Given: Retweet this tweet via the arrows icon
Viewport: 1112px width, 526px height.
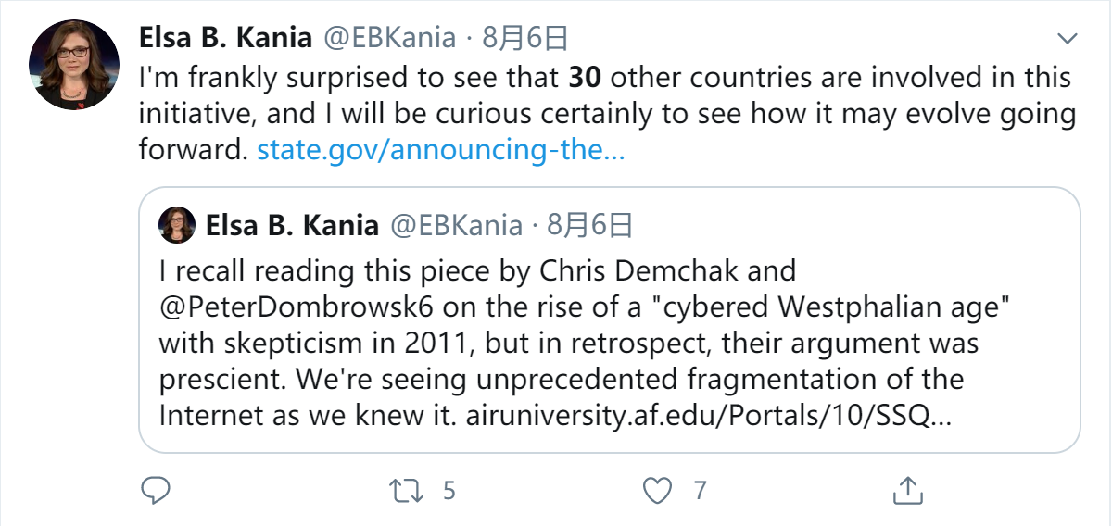Looking at the screenshot, I should click(x=406, y=490).
